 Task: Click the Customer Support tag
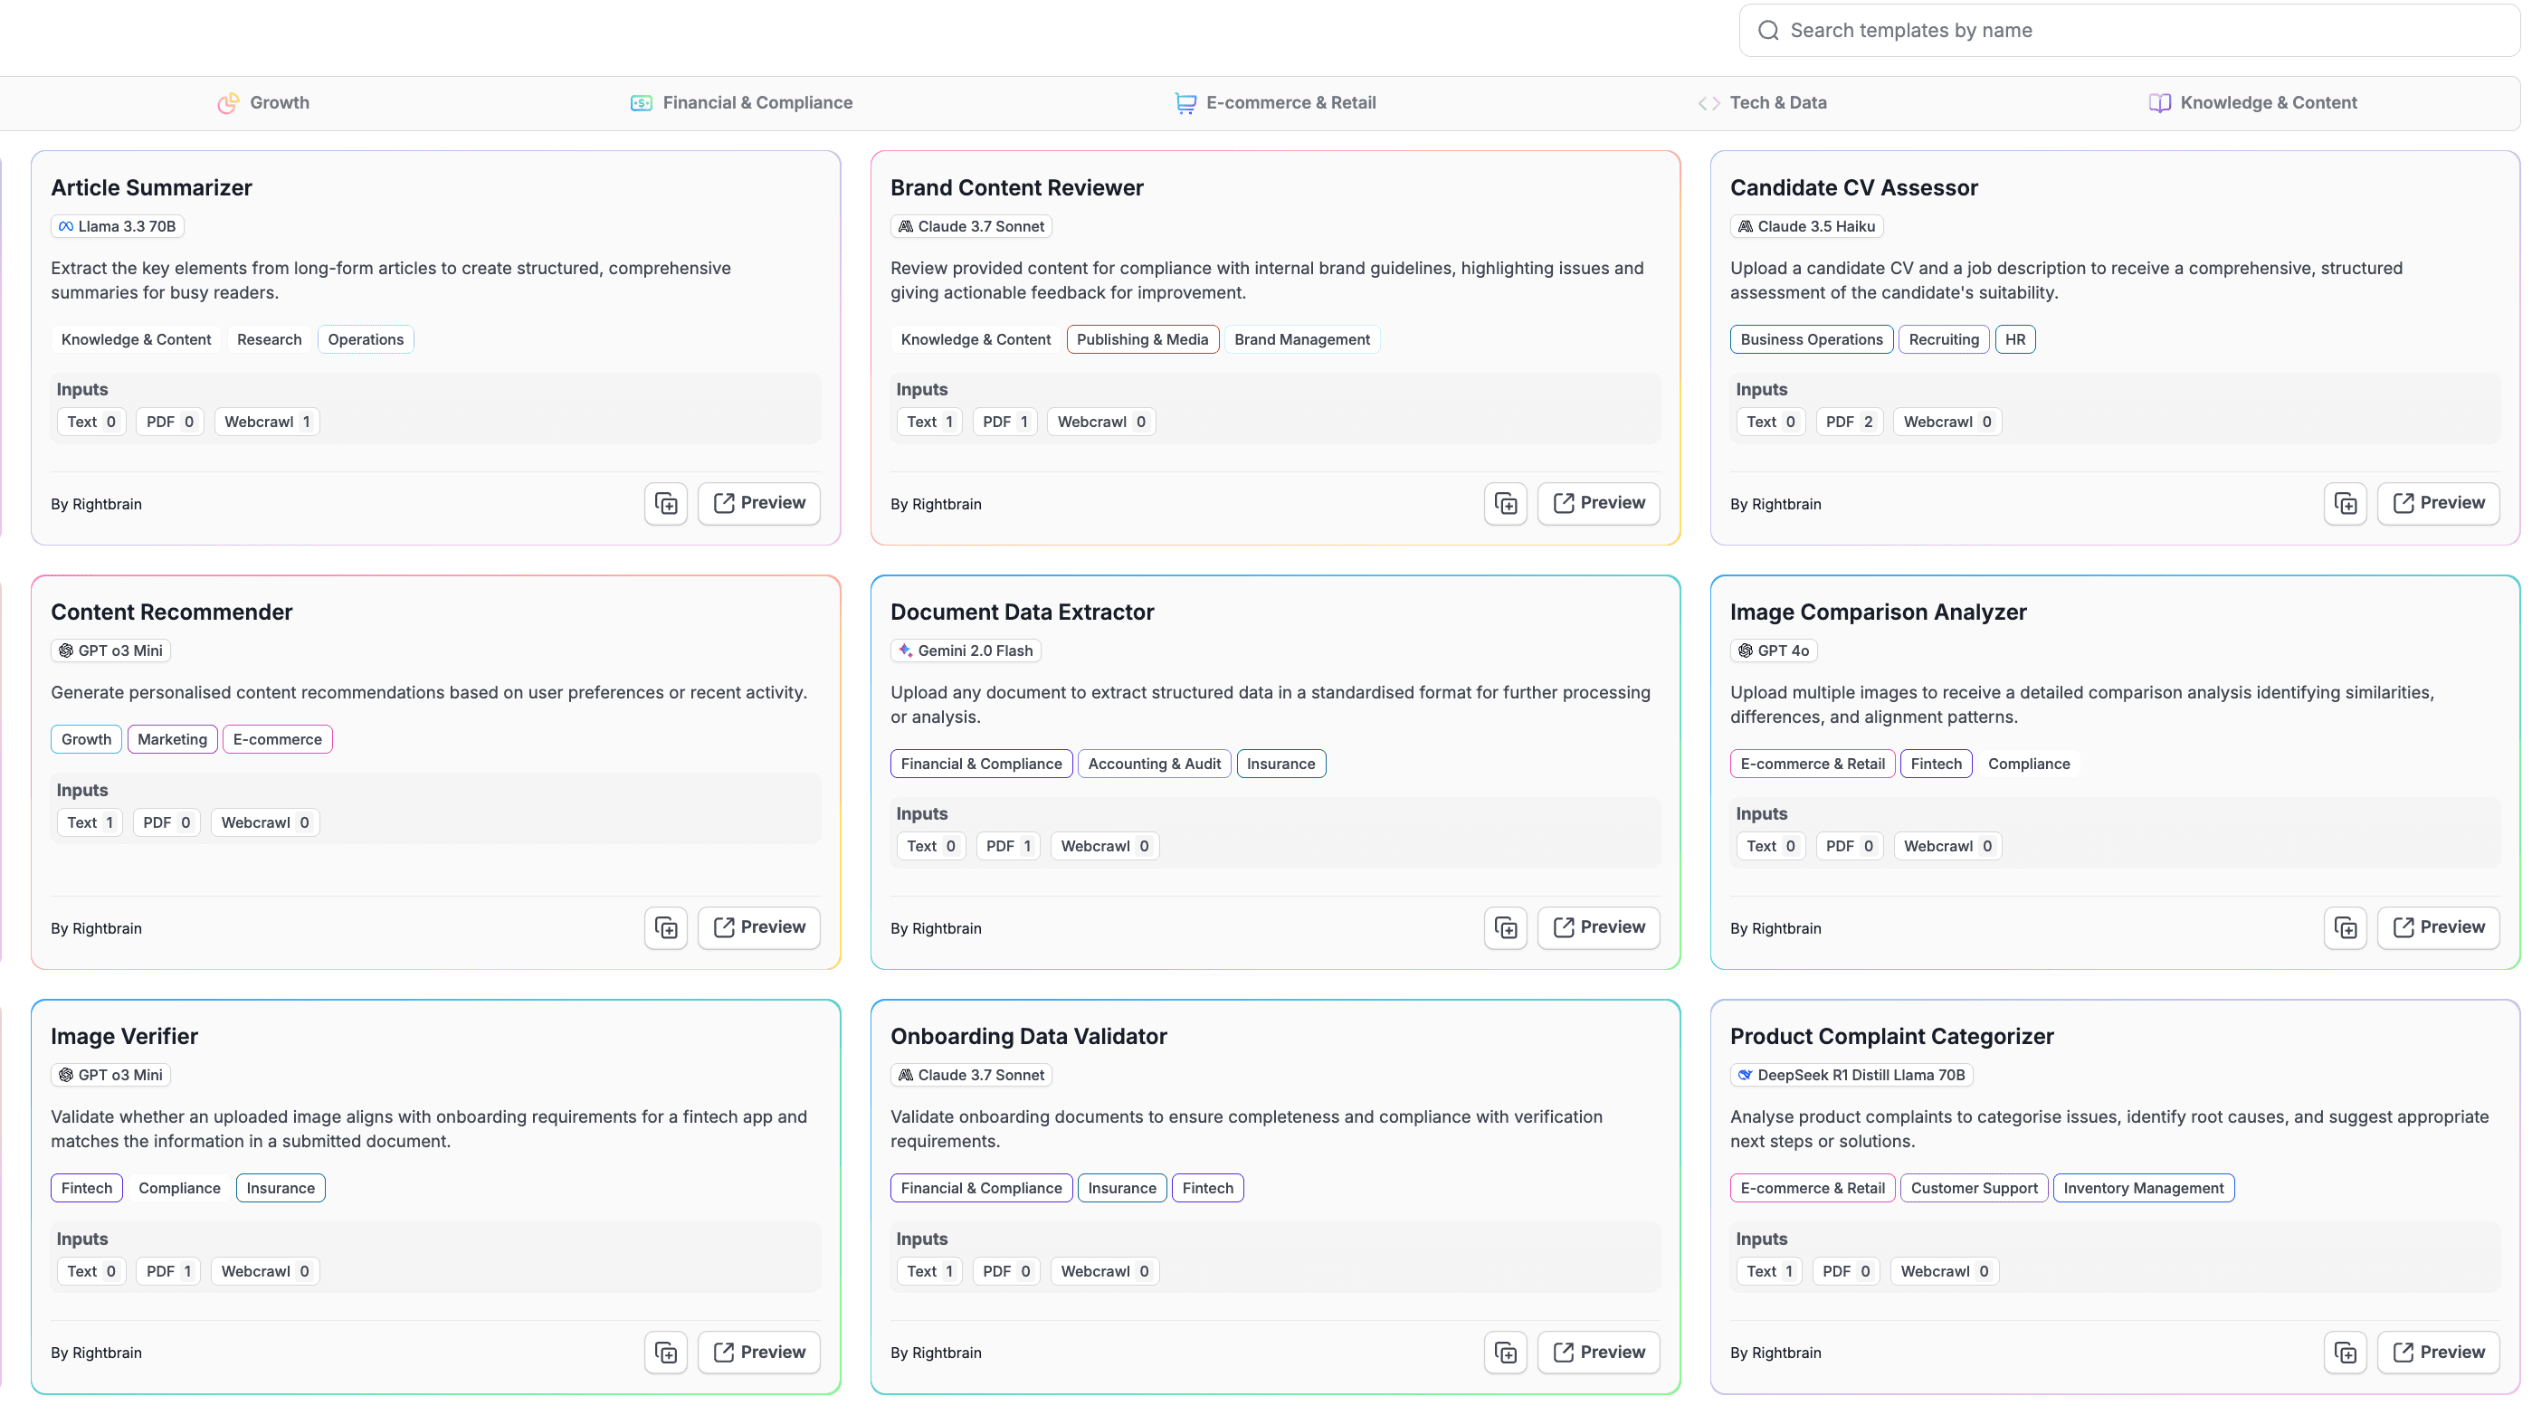point(1974,1189)
